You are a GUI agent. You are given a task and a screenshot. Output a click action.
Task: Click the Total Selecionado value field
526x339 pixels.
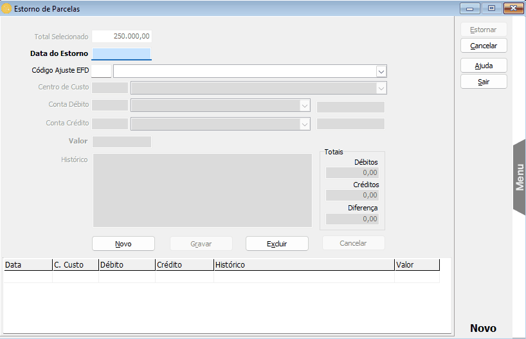(122, 37)
